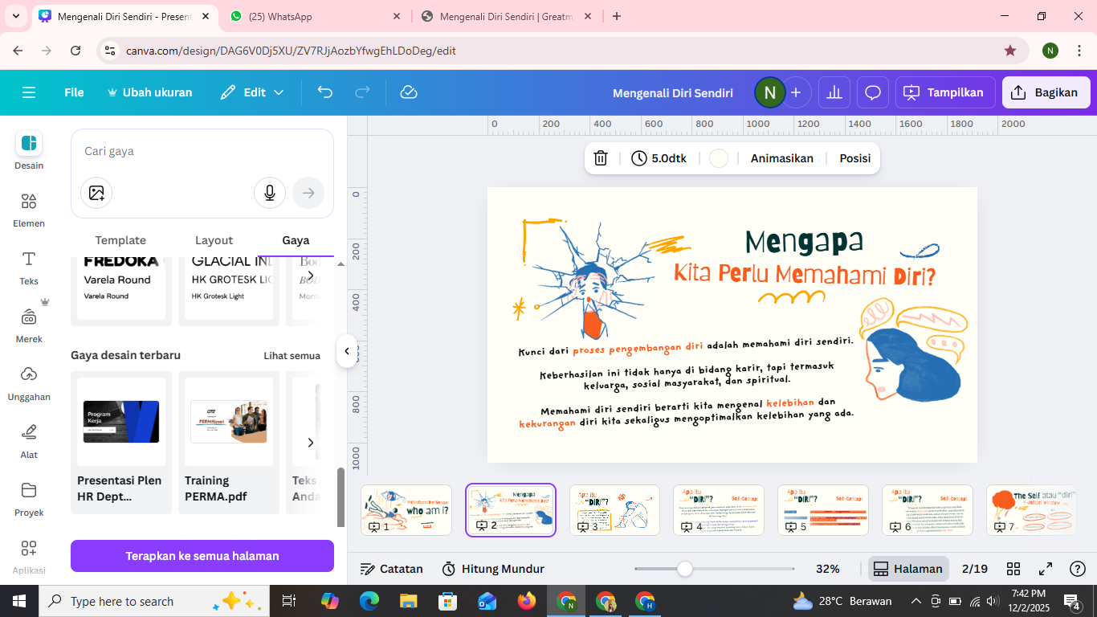Screen dimensions: 1097x617
Task: Toggle the Halaman page thumbnails view
Action: click(x=907, y=569)
